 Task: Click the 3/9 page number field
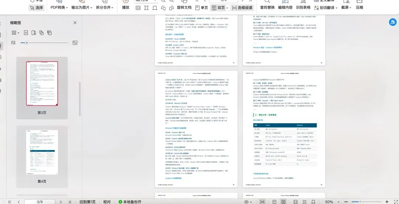coord(40,202)
